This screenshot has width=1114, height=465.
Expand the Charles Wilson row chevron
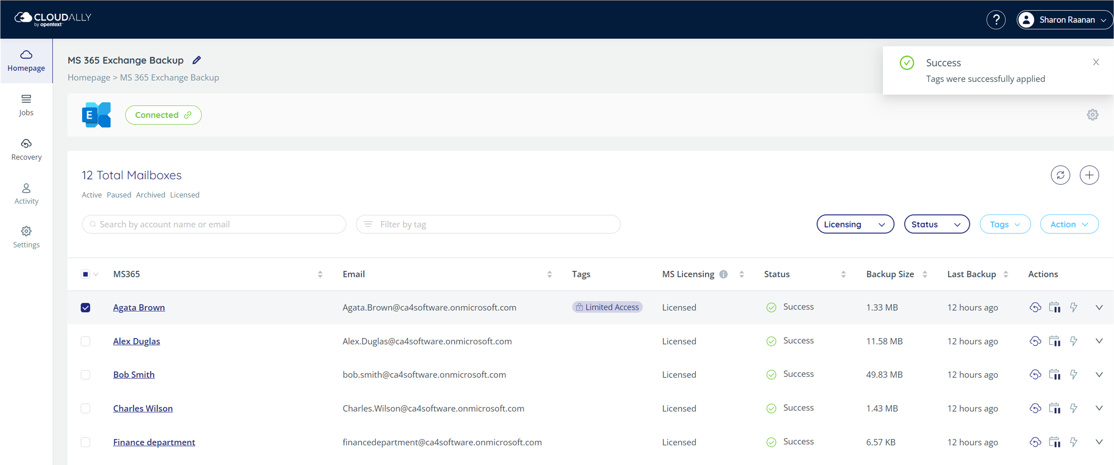coord(1099,408)
